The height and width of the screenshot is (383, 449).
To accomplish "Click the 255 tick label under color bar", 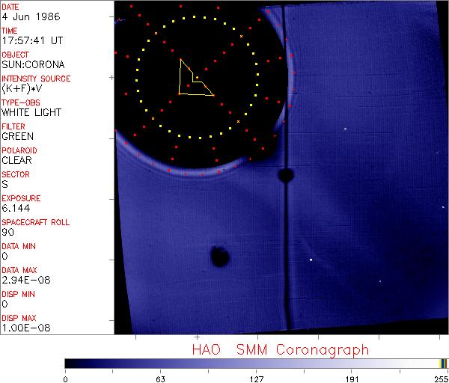I will pyautogui.click(x=440, y=377).
